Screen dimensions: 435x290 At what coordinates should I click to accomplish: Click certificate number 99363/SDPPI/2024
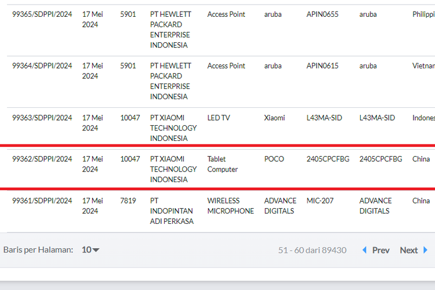coord(42,118)
